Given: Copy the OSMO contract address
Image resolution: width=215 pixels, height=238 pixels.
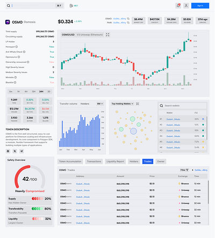Looking at the screenshot, I should click(x=128, y=19).
